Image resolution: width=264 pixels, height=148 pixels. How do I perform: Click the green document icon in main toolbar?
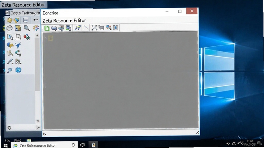point(47,28)
